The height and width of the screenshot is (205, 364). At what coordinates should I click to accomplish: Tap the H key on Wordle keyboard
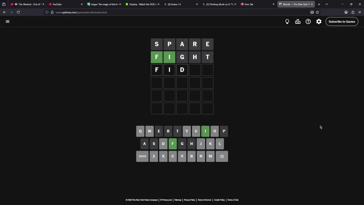pyautogui.click(x=191, y=144)
